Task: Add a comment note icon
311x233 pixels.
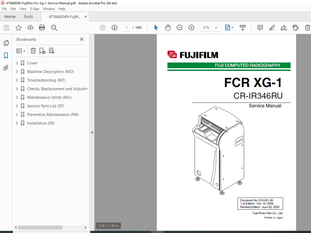Action: (x=260, y=28)
